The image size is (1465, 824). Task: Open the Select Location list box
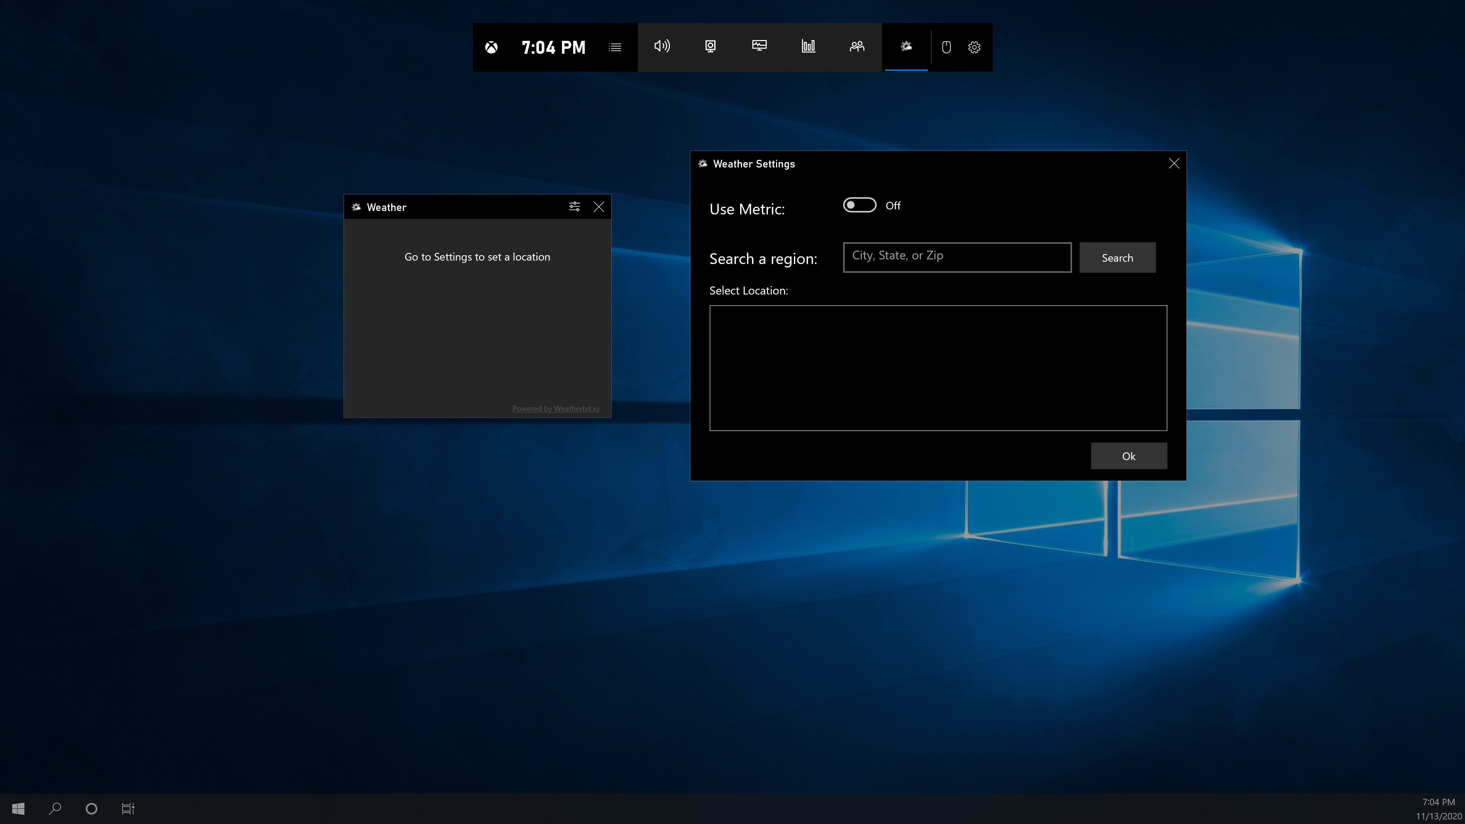pyautogui.click(x=938, y=368)
